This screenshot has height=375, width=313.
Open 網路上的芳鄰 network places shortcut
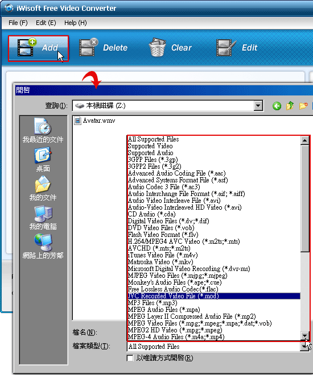tap(43, 247)
